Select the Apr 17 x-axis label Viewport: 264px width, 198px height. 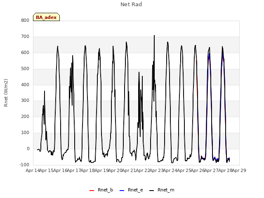(x=74, y=170)
